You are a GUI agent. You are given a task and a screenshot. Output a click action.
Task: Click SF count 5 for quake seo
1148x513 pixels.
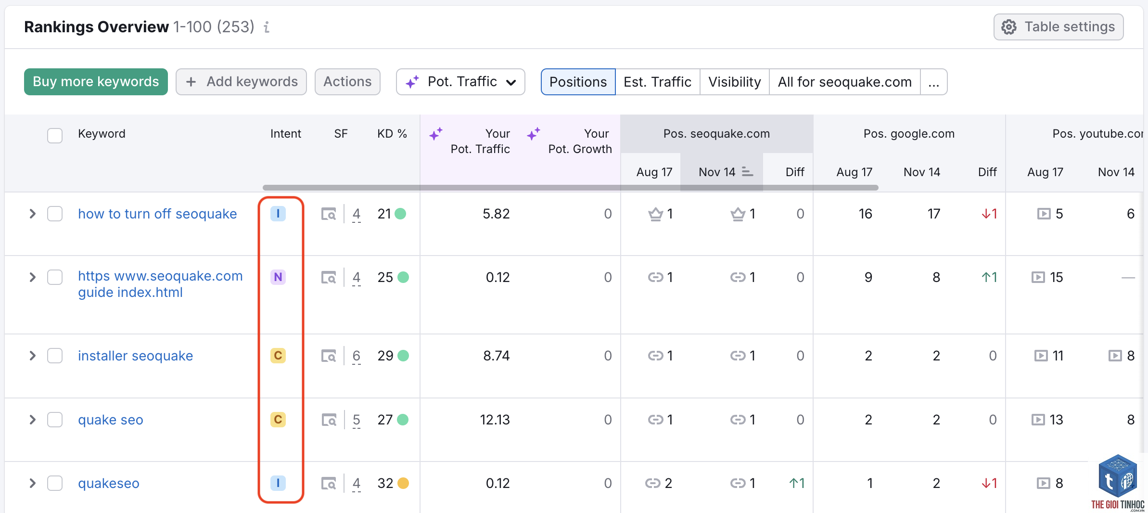pyautogui.click(x=357, y=420)
